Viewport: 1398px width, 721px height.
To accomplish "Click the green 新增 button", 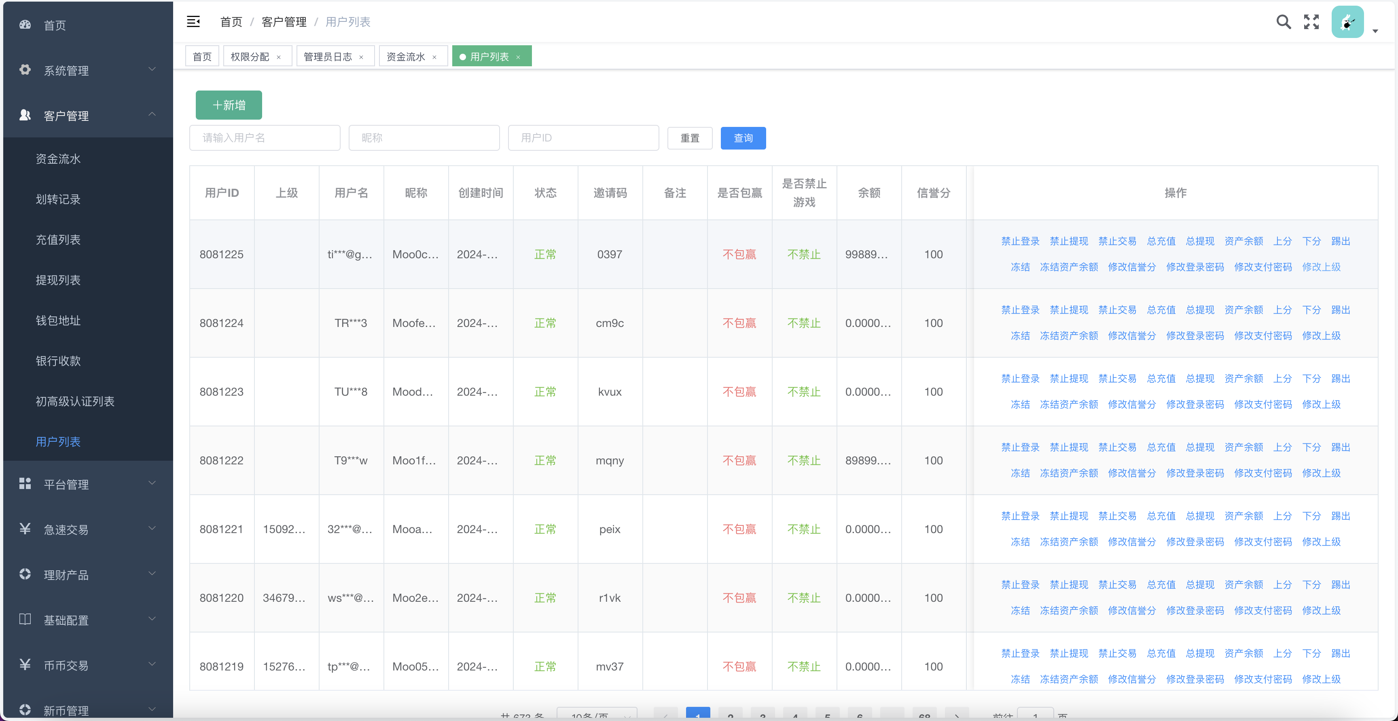I will point(229,105).
